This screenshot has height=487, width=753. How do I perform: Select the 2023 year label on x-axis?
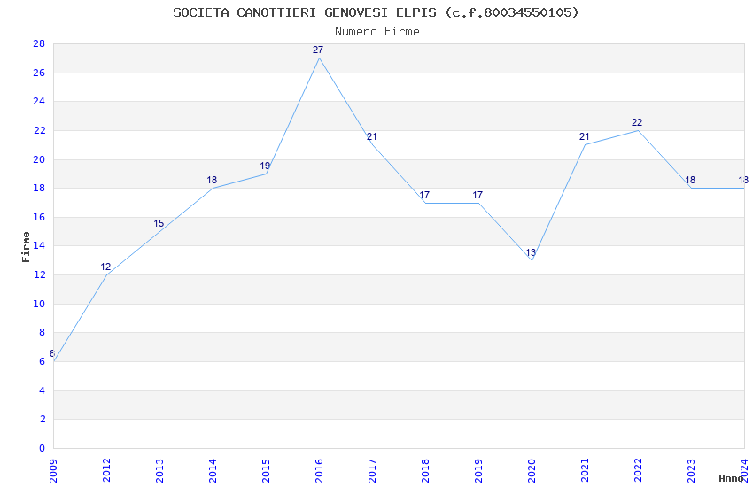[691, 471]
